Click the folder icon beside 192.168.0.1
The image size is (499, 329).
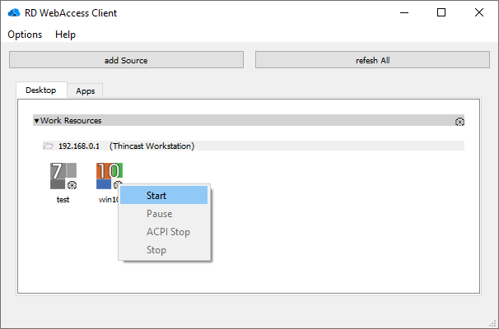(x=49, y=146)
